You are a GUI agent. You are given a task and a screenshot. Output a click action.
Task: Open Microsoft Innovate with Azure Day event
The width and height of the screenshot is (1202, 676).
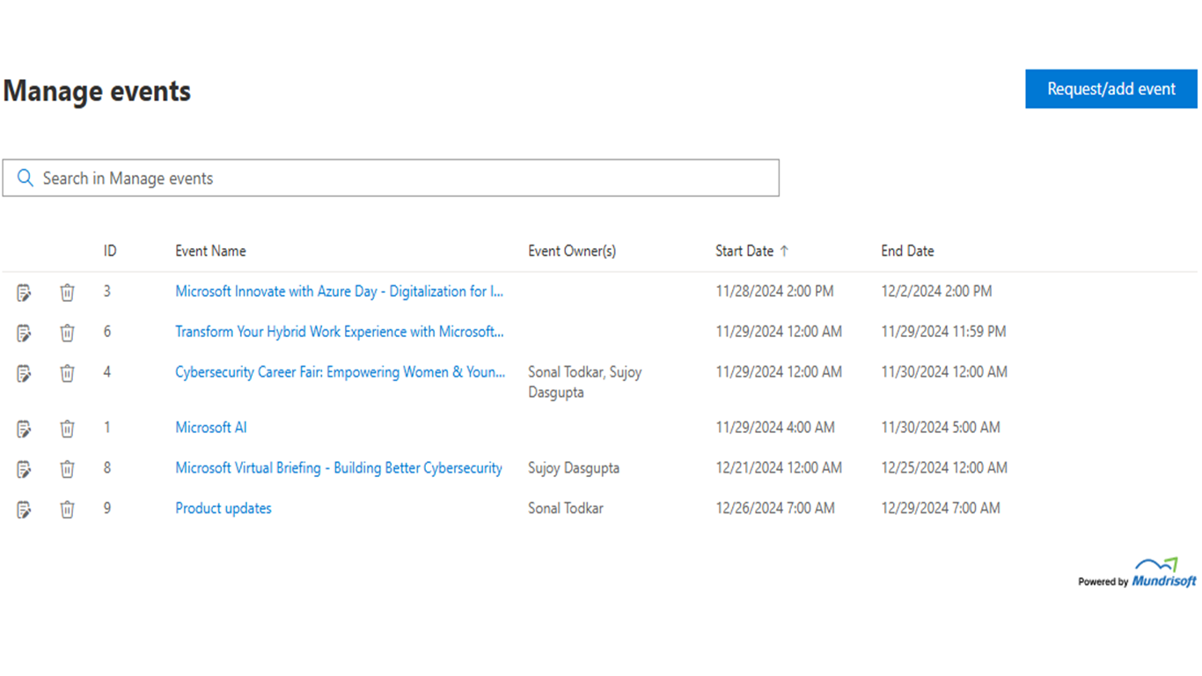[x=339, y=291]
